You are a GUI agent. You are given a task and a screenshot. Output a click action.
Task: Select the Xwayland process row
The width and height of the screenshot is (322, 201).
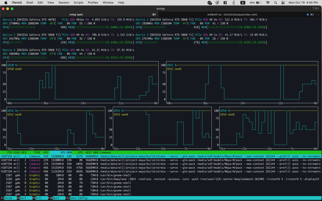pos(161,179)
